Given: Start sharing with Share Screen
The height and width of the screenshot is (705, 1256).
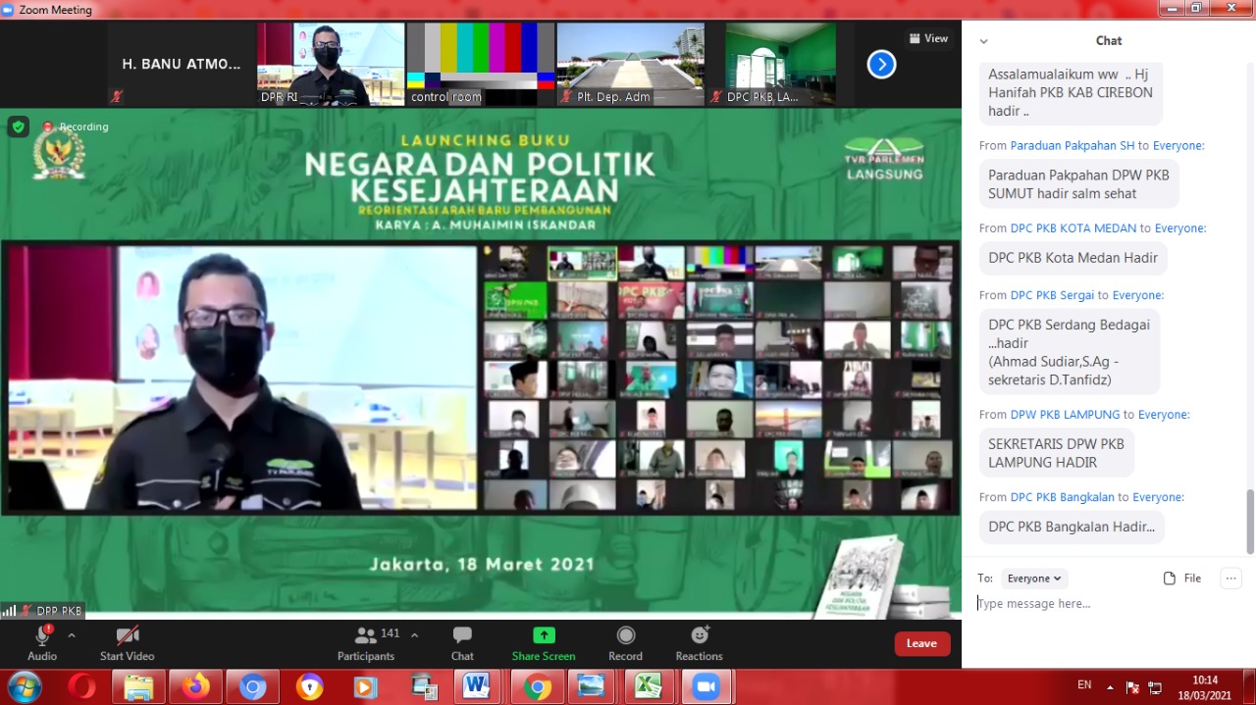Looking at the screenshot, I should pos(543,643).
